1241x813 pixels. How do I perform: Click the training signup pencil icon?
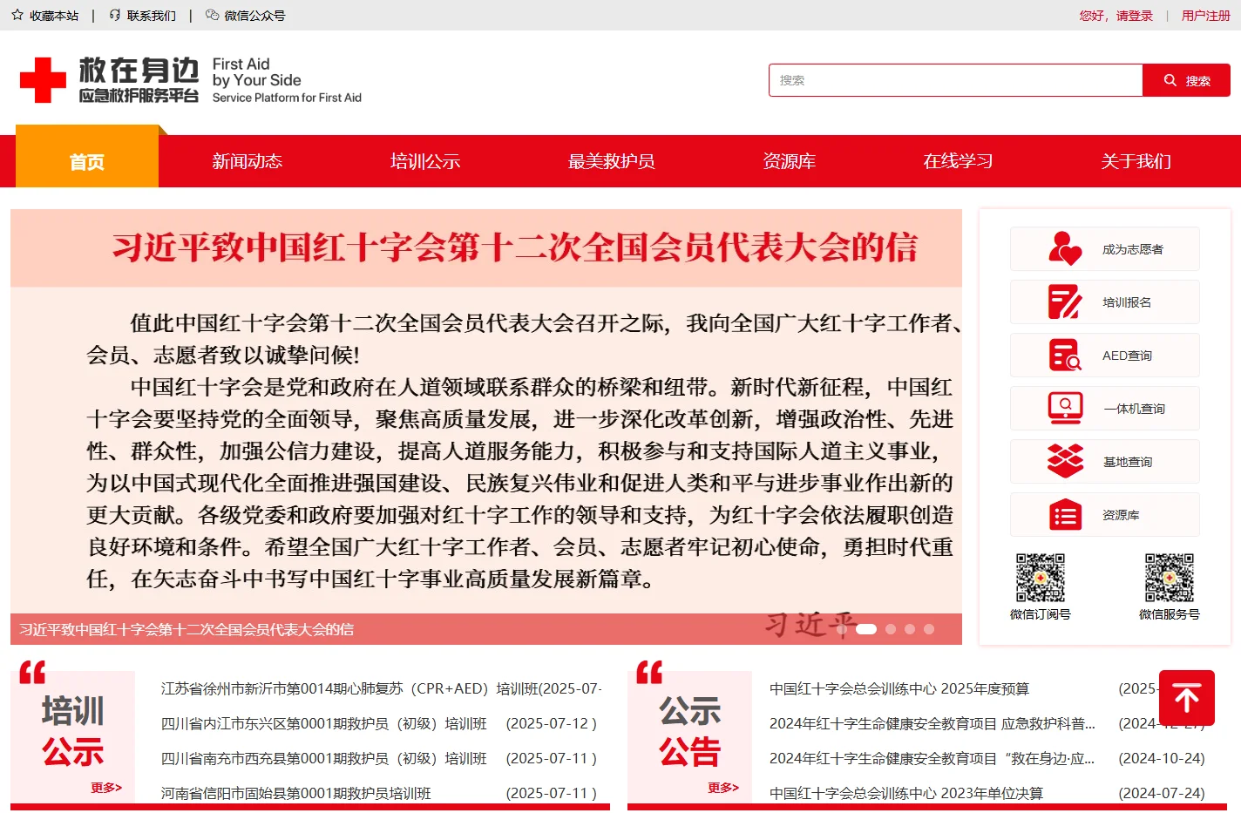coord(1065,301)
